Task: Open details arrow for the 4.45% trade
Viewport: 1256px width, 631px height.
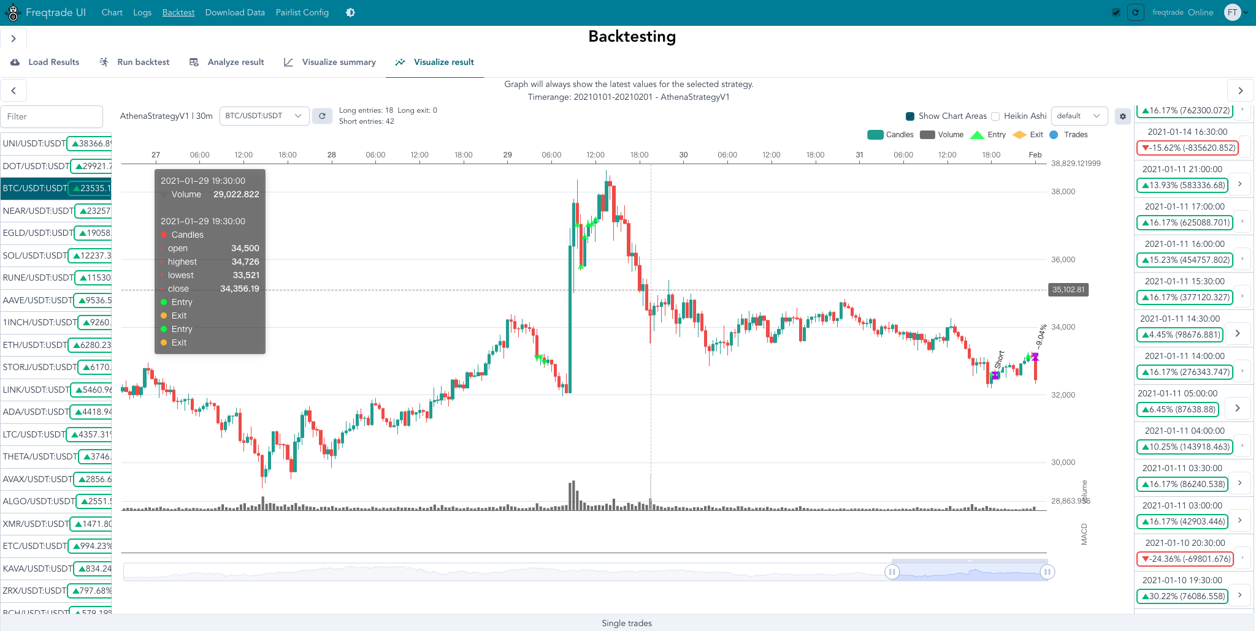Action: 1238,334
